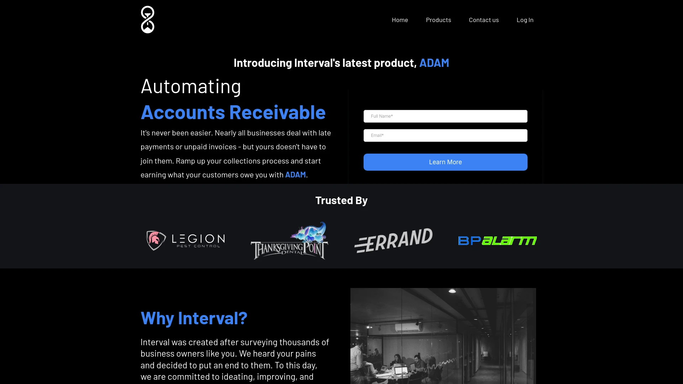Viewport: 683px width, 384px height.
Task: Click the Legion Pest Control logo
Action: pos(185,240)
